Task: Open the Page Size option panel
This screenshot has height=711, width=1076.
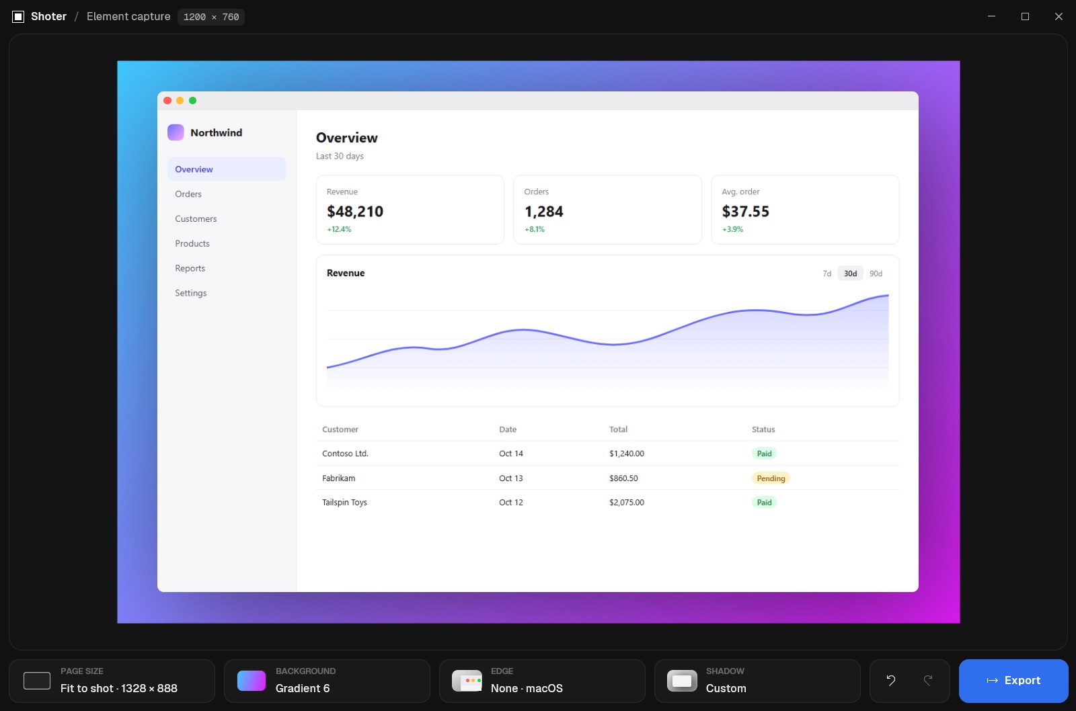Action: 112,681
